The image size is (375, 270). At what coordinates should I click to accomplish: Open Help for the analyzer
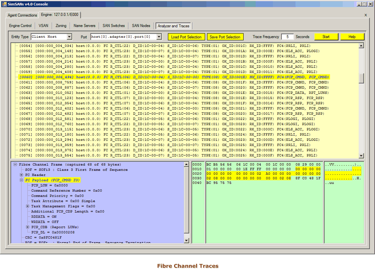click(x=352, y=37)
